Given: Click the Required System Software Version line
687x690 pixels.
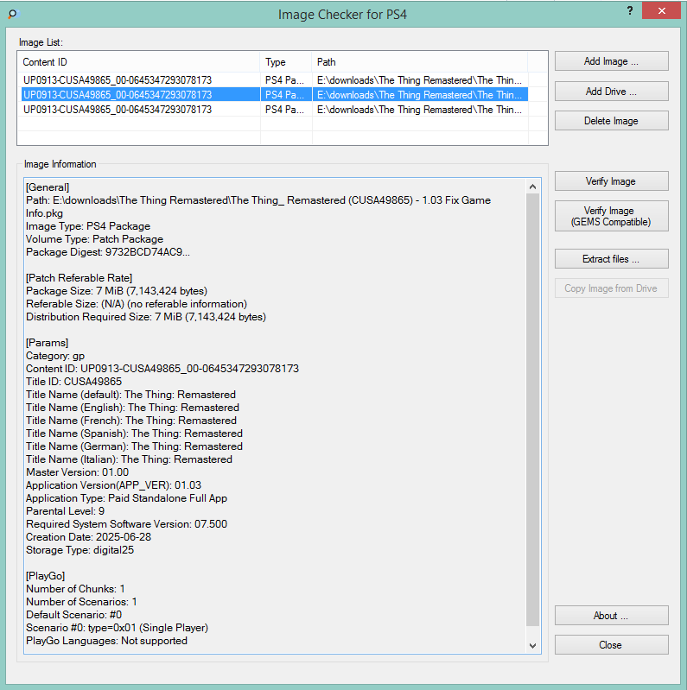Looking at the screenshot, I should tap(127, 524).
